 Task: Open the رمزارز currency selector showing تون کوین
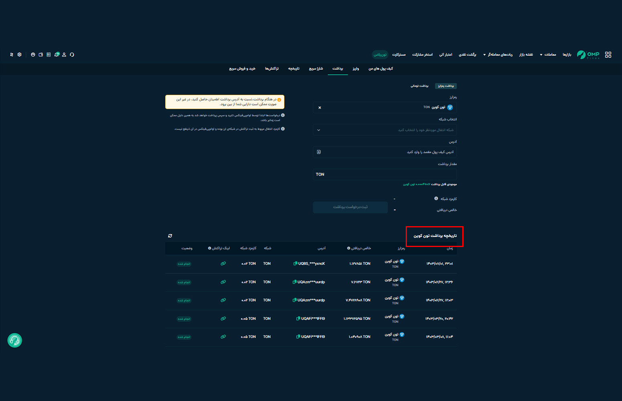385,107
